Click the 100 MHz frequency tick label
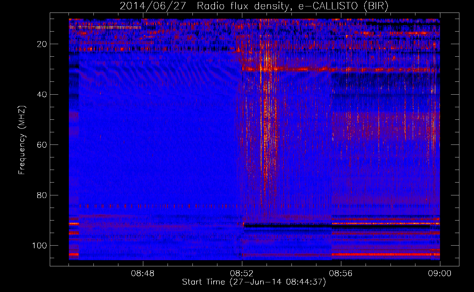The width and height of the screenshot is (474, 292). coord(40,246)
